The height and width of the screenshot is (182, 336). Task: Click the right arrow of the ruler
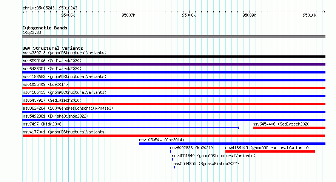(324, 12)
